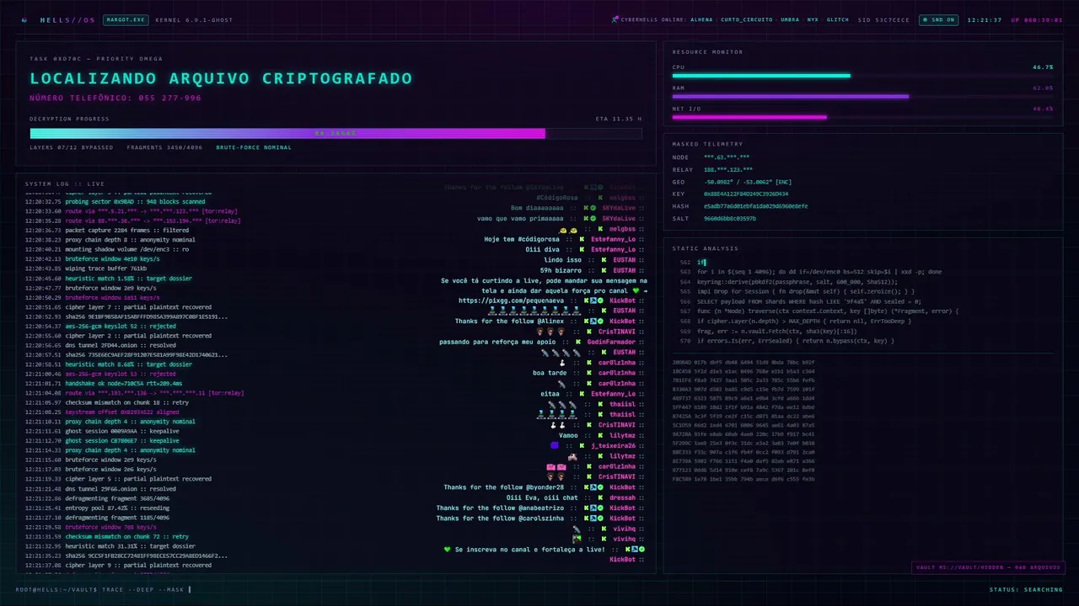The height and width of the screenshot is (606, 1079).
Task: Click the moderator wrench badge on pixgg link row
Action: click(x=593, y=300)
